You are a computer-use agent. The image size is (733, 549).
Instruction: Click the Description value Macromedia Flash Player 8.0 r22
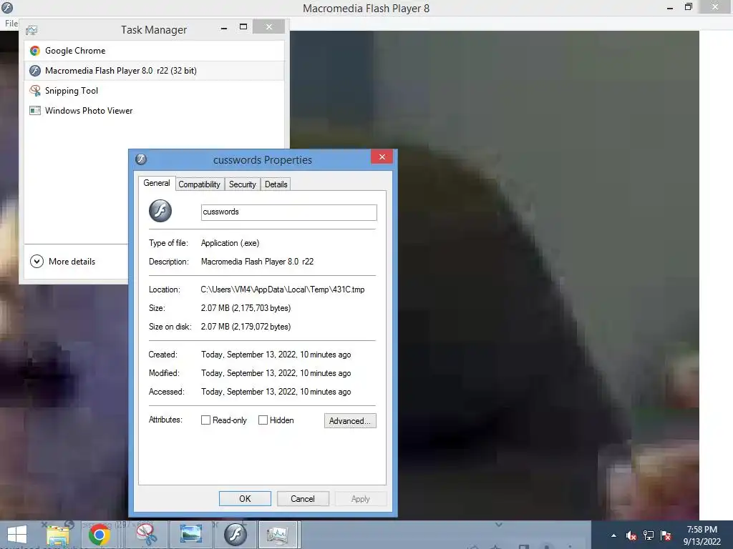[x=257, y=262]
